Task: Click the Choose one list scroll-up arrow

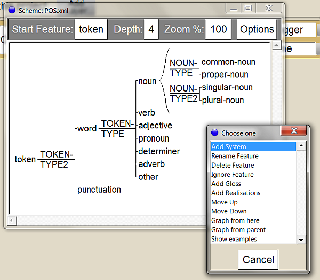Action: (x=301, y=146)
